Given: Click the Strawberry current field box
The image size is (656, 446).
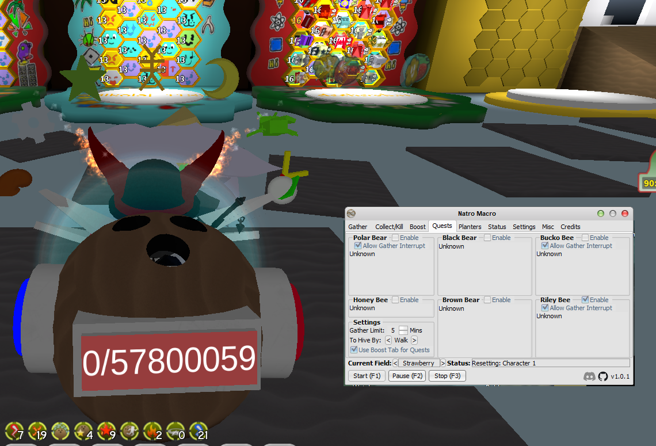Looking at the screenshot, I should (419, 363).
